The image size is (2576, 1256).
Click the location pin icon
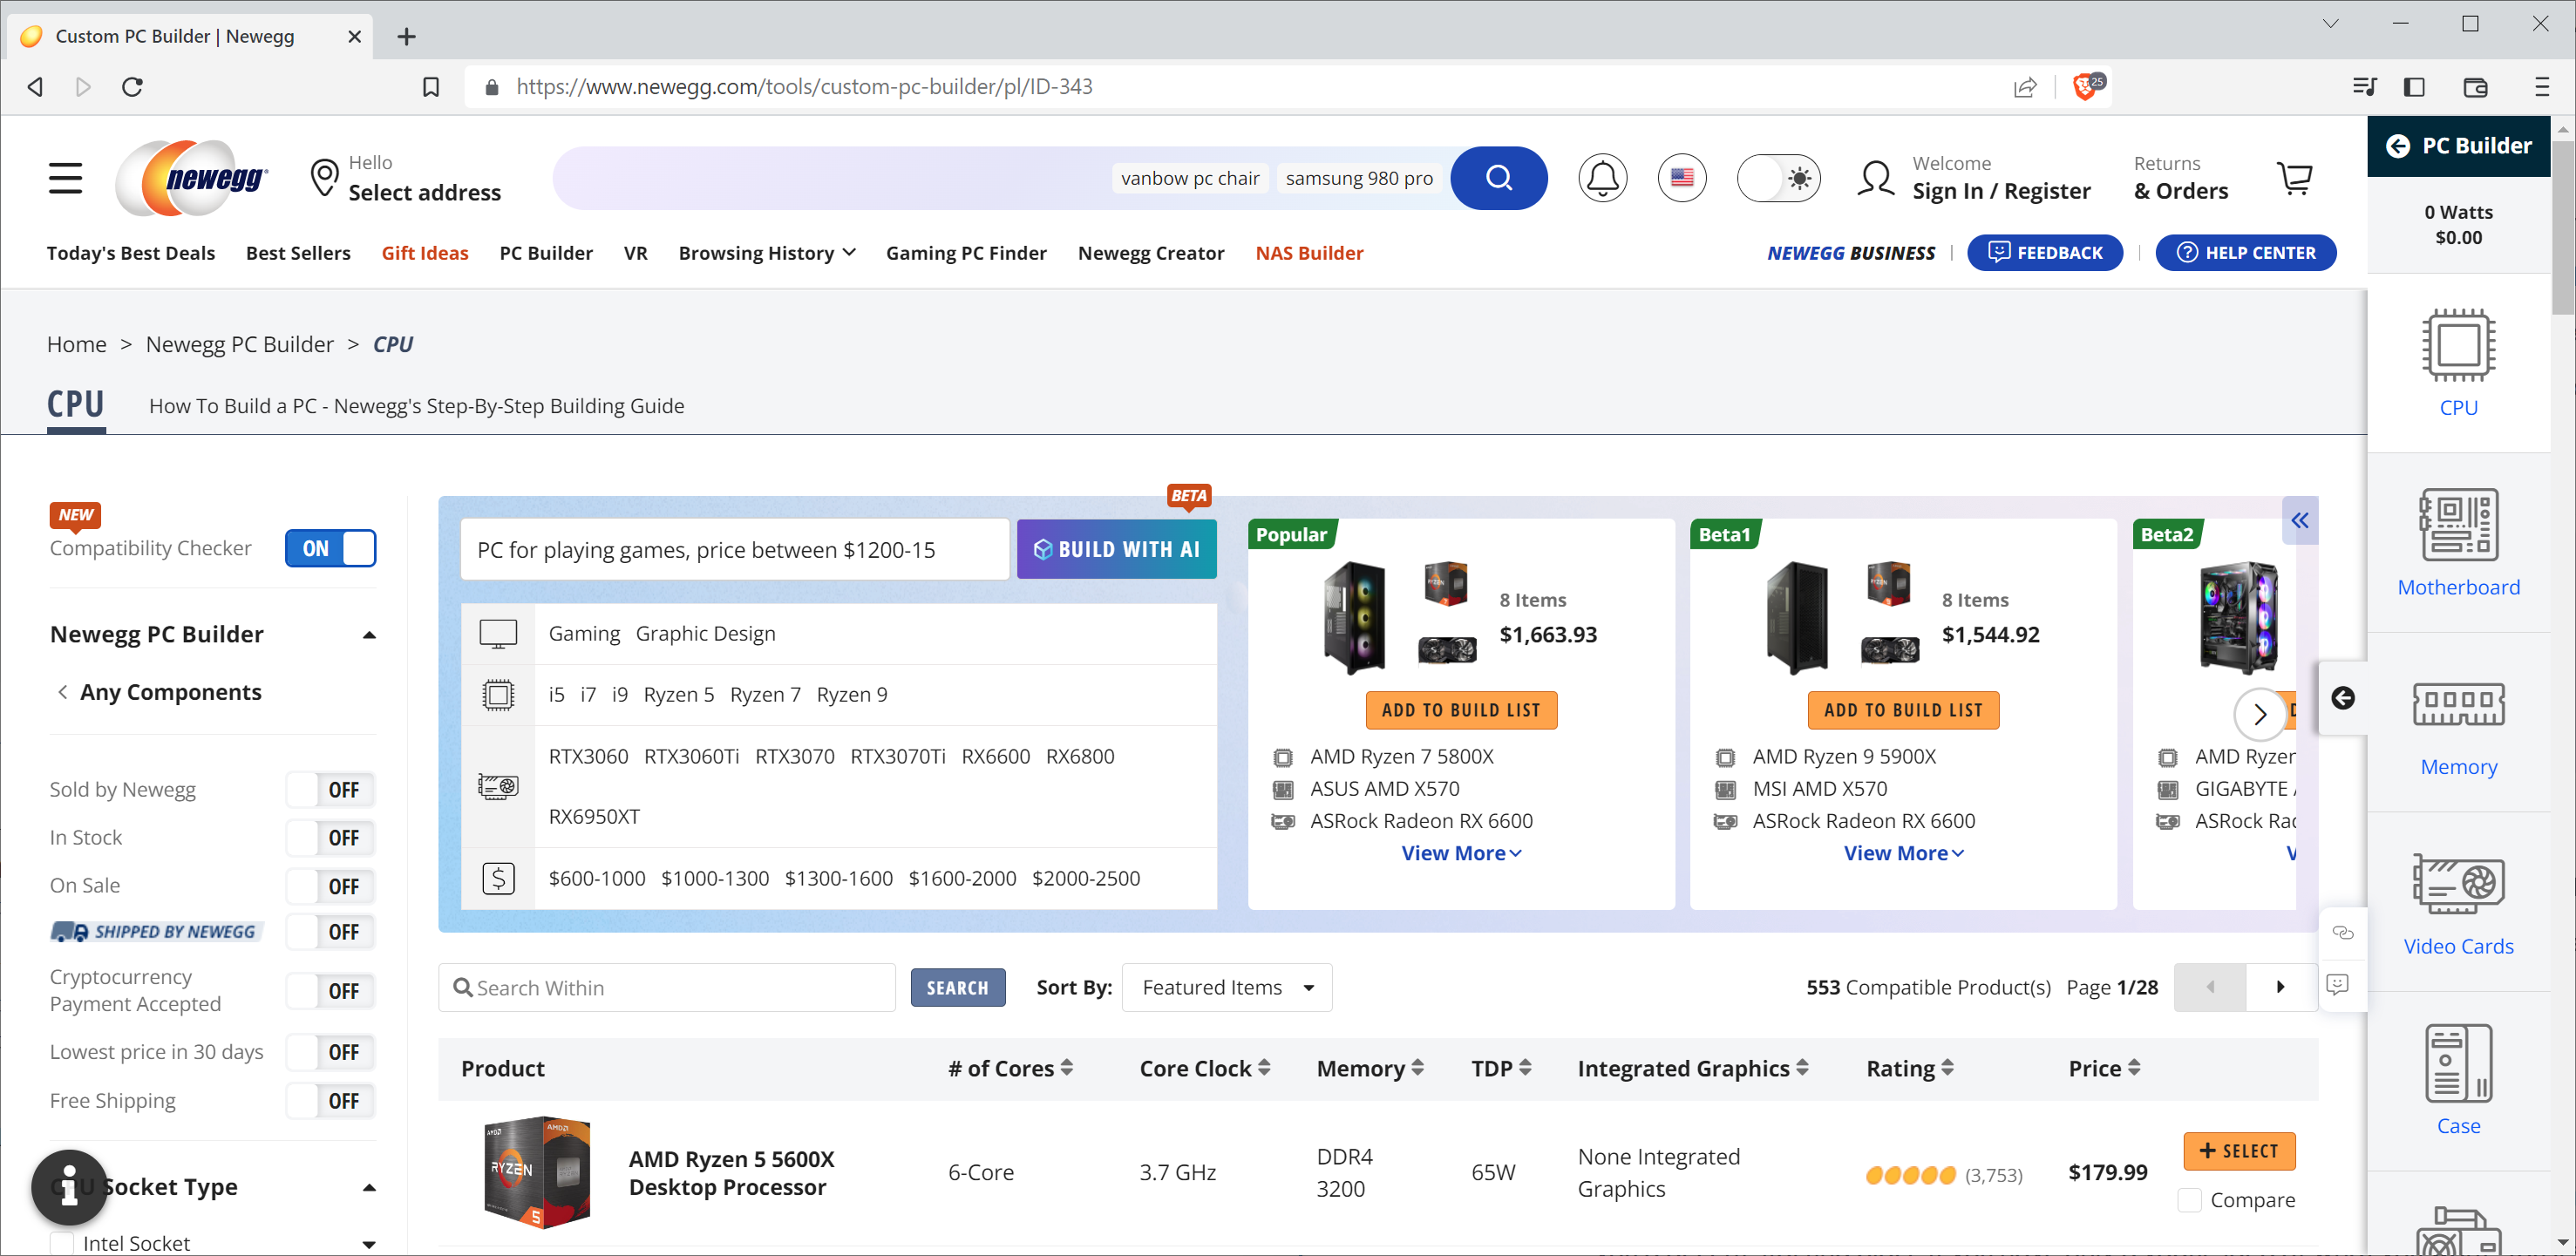324,178
